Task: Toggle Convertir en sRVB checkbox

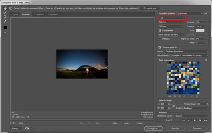Action: coord(160,47)
